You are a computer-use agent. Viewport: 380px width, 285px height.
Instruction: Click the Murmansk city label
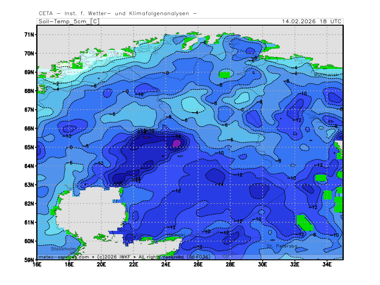pos(326,75)
